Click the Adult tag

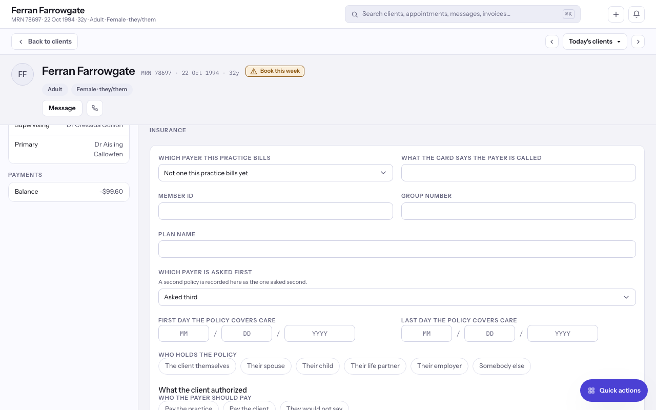click(55, 89)
